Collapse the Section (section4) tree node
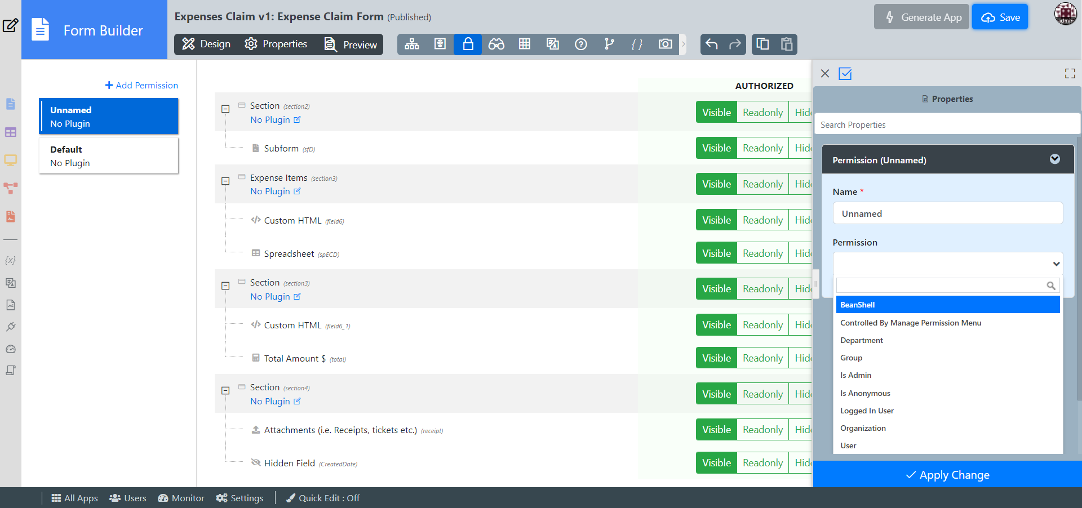The width and height of the screenshot is (1082, 508). coord(225,390)
